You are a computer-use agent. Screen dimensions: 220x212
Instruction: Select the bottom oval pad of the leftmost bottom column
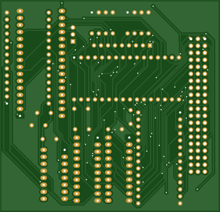[x=44, y=199]
